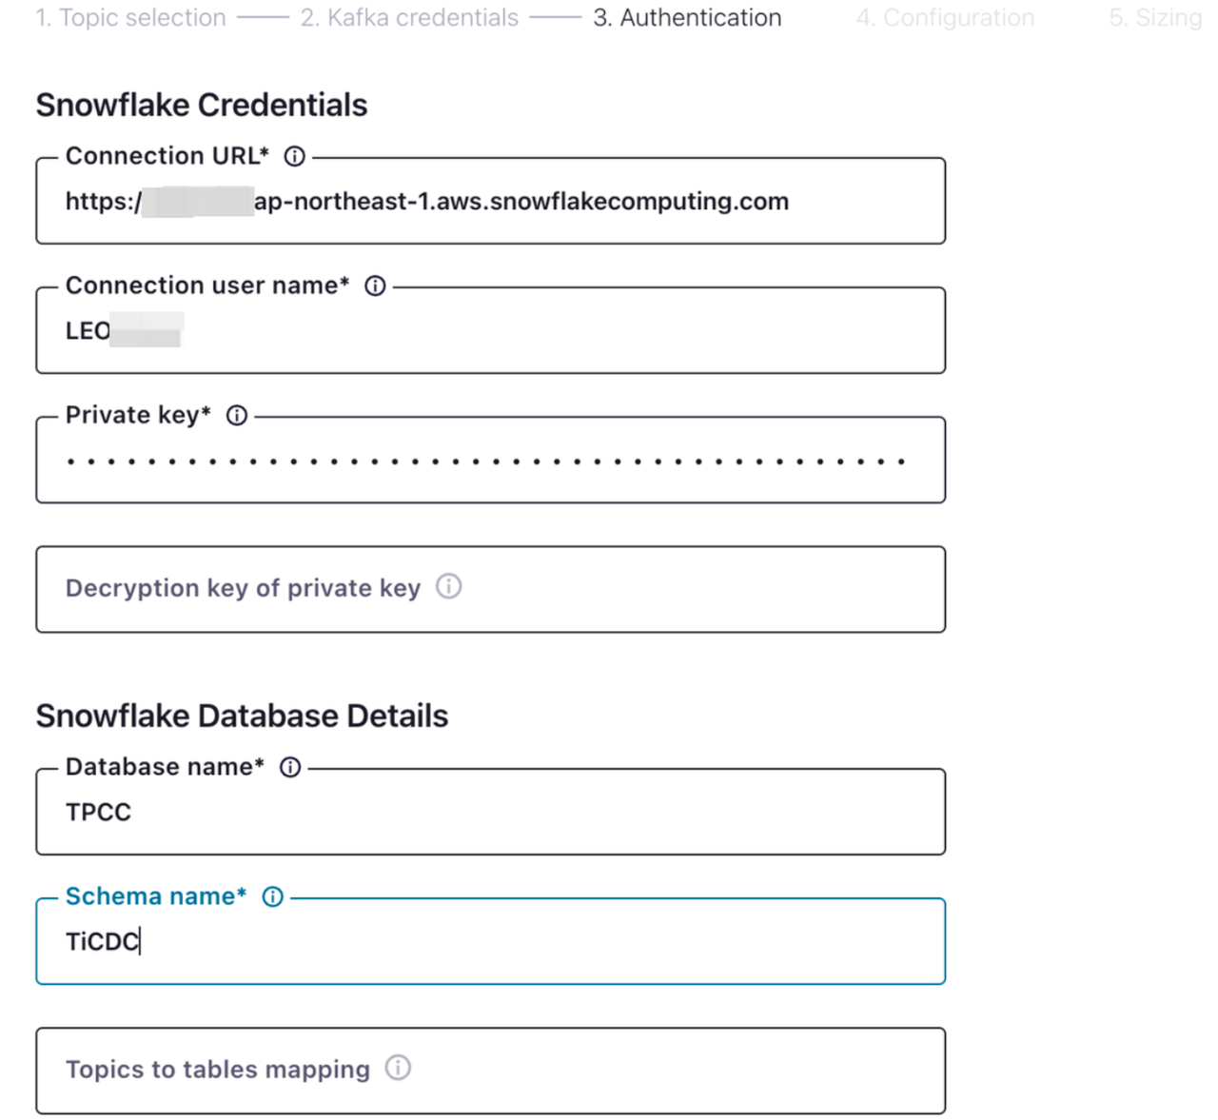1218x1120 pixels.
Task: Click the Snowflake Database Details heading
Action: pyautogui.click(x=242, y=716)
